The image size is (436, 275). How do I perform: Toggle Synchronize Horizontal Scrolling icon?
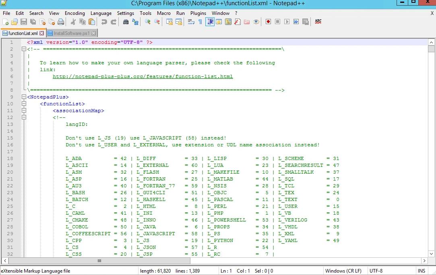(178, 22)
